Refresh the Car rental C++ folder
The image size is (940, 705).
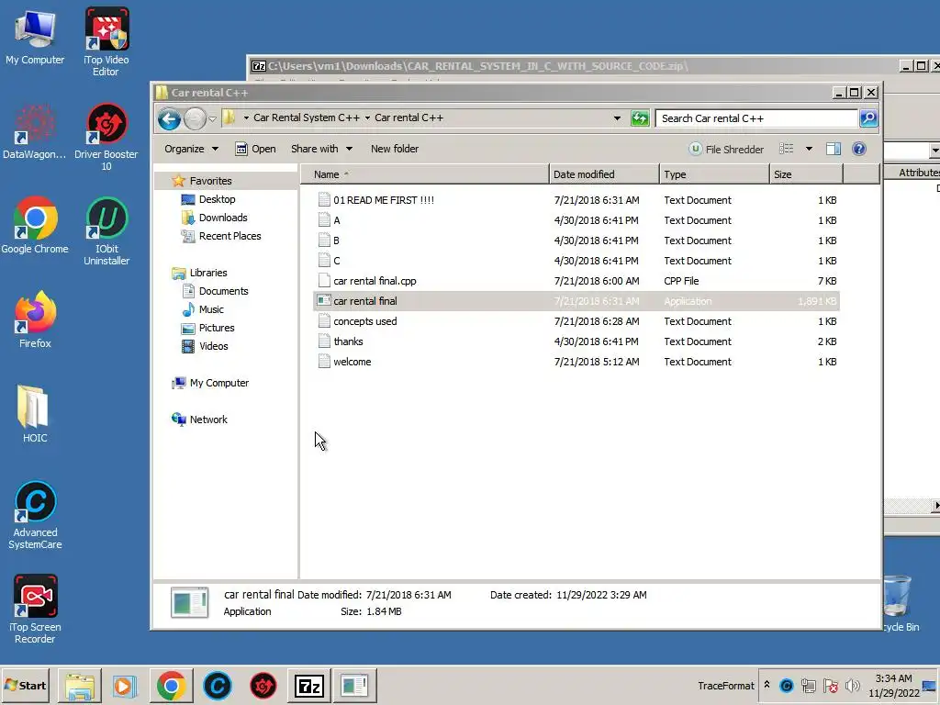[640, 118]
